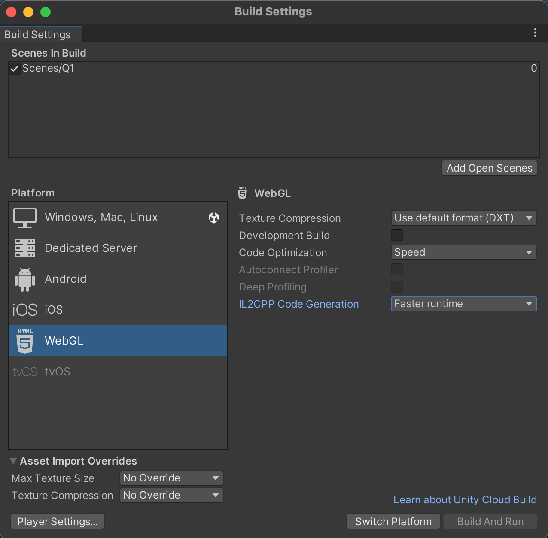Select the Build Settings tab
This screenshot has height=538, width=548.
coord(38,35)
